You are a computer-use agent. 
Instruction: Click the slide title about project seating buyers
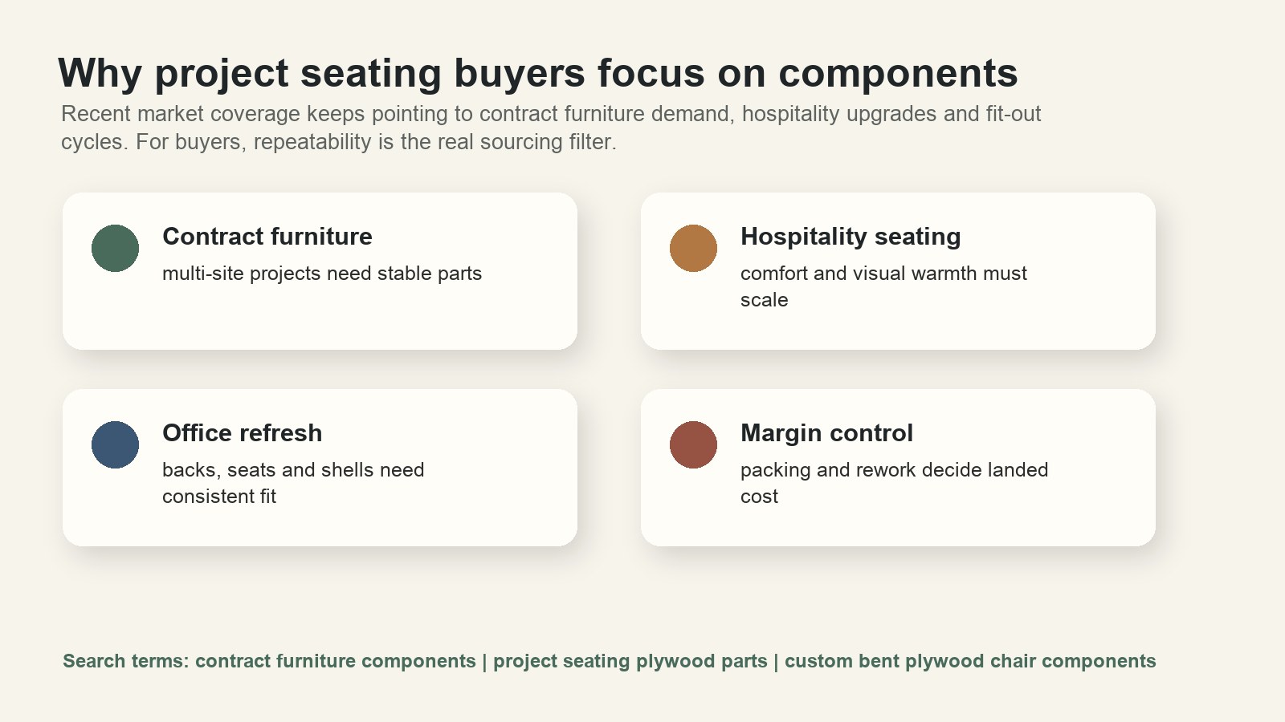click(538, 73)
